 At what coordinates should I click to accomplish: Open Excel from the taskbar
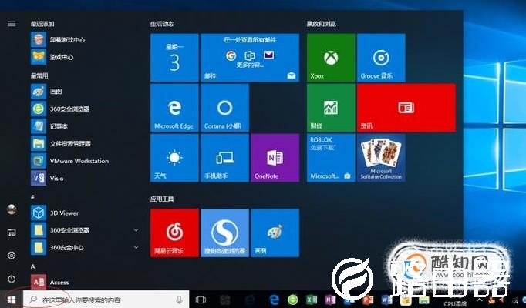click(312, 300)
